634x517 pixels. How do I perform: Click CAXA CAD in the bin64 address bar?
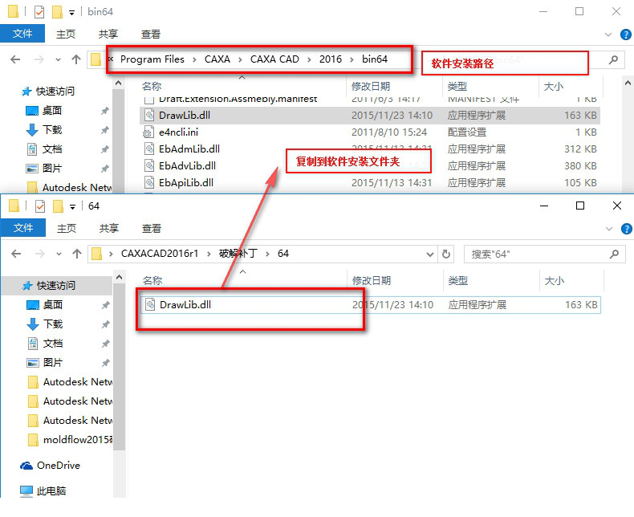[x=274, y=59]
